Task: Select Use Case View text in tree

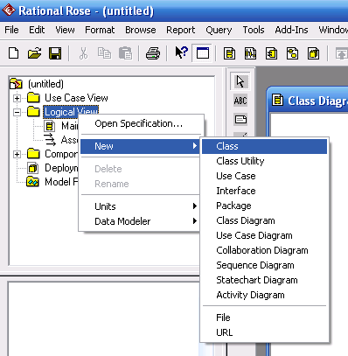Action: click(x=76, y=98)
